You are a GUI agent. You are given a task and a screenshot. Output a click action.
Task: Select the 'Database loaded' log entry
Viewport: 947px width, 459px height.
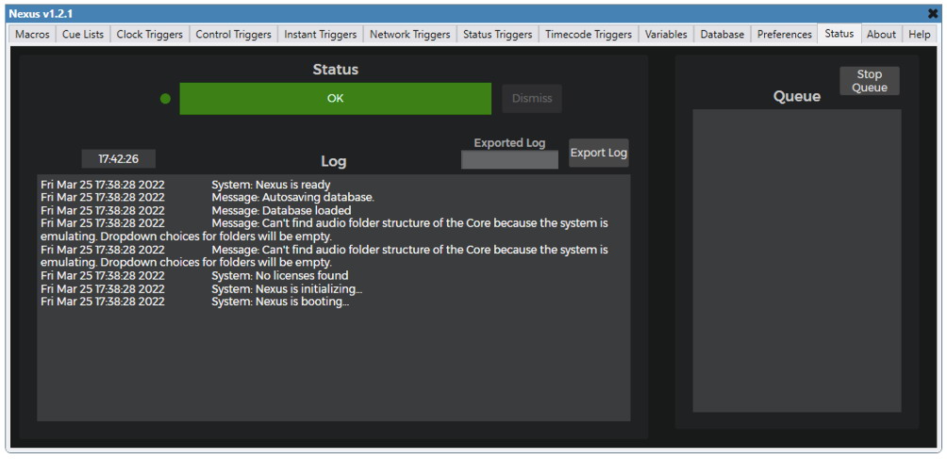click(195, 210)
